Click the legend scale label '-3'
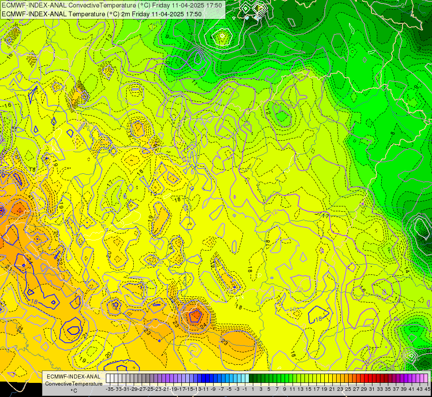The height and width of the screenshot is (397, 432). (x=237, y=389)
